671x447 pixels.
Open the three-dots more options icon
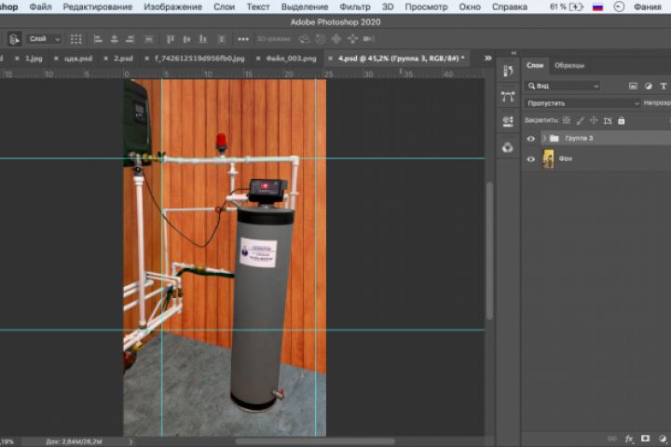pyautogui.click(x=243, y=39)
